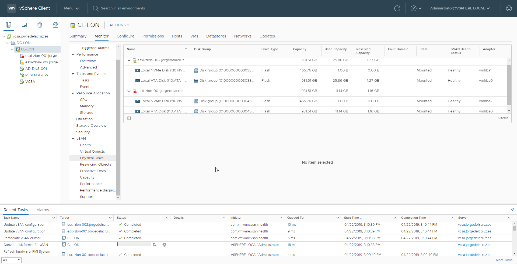Select Resyncing Objects under vSAN
The width and height of the screenshot is (517, 264).
pyautogui.click(x=95, y=164)
